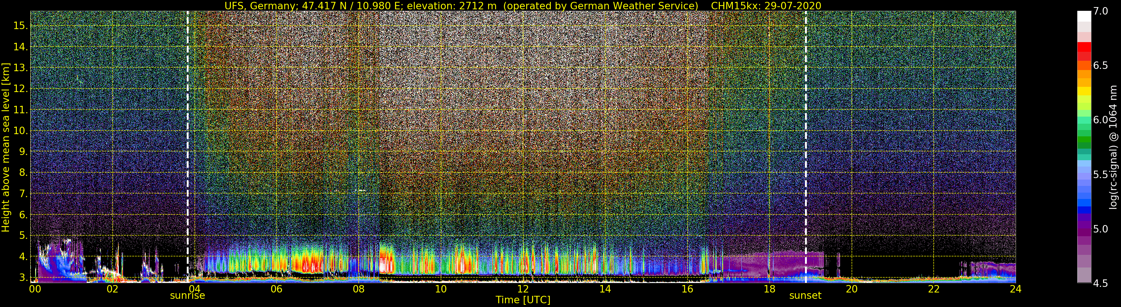Click the "7.0" value on the colorbar scale
This screenshot has width=1121, height=307.
[x=1101, y=11]
